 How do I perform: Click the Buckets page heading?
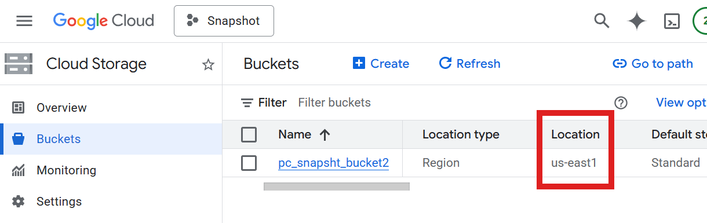[271, 64]
